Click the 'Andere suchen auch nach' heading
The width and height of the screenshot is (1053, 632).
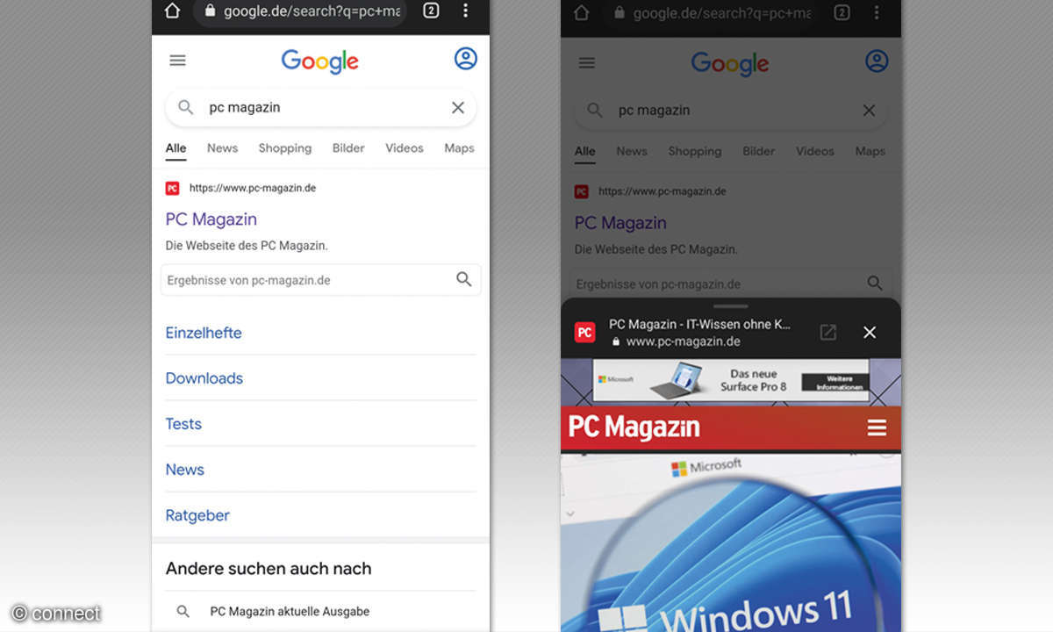269,569
